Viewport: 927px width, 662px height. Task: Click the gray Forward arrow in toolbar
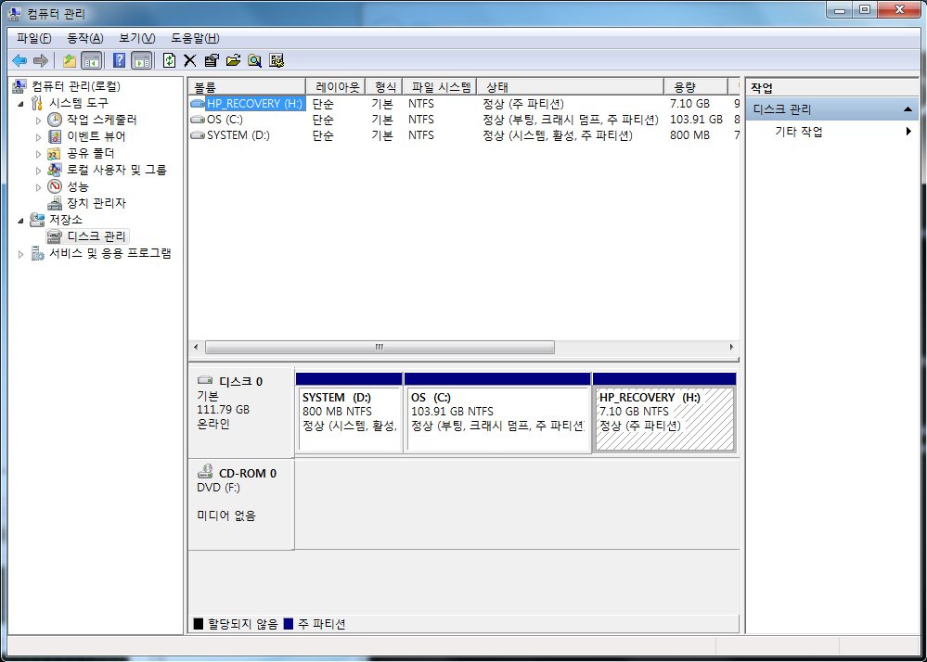[x=40, y=60]
